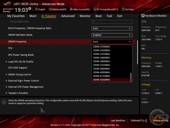Choose DDR4-3733MHz option
The height and width of the screenshot is (128, 170).
(112, 65)
